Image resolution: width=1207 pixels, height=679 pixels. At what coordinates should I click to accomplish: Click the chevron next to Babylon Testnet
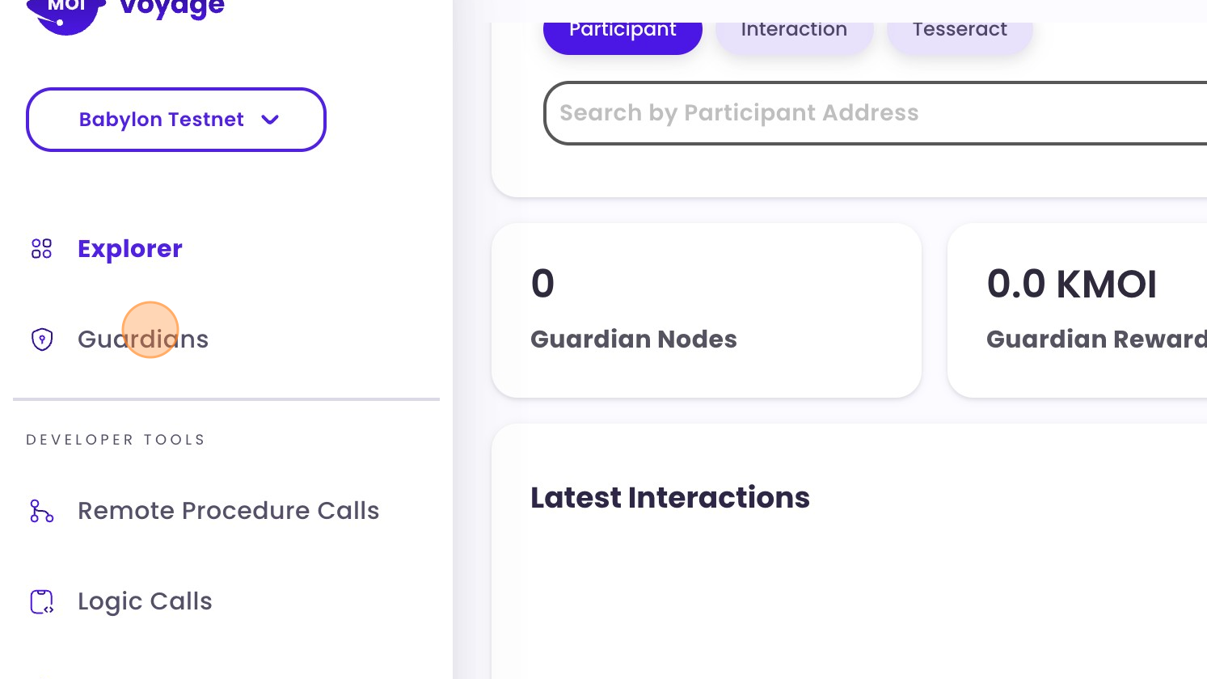click(271, 120)
